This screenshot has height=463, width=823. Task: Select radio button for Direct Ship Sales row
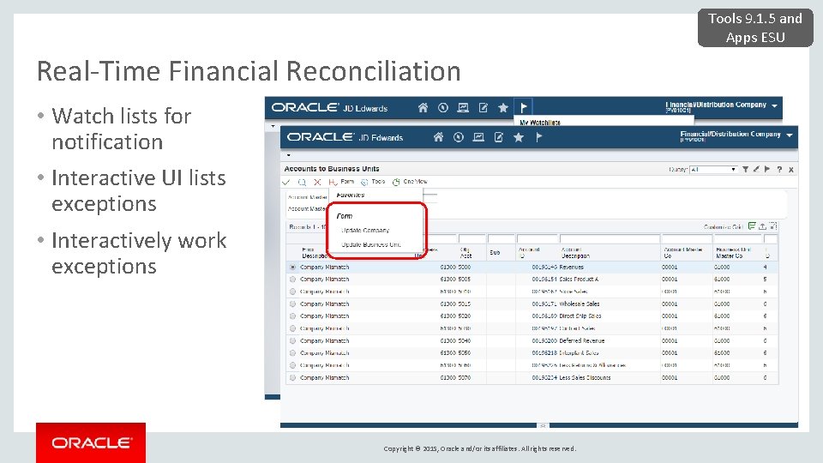pyautogui.click(x=293, y=316)
